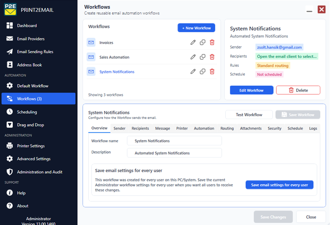Open the Printer tab
Screen dimensions: 330x225
click(182, 128)
